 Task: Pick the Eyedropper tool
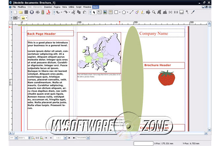pos(192,12)
